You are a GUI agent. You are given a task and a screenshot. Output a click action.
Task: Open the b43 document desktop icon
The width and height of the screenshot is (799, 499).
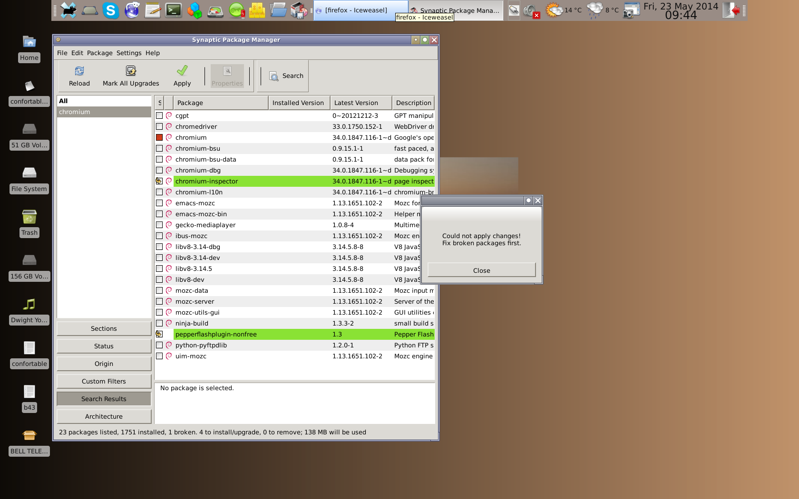point(29,392)
